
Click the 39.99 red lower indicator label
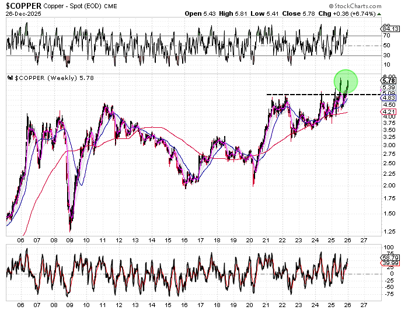388,264
